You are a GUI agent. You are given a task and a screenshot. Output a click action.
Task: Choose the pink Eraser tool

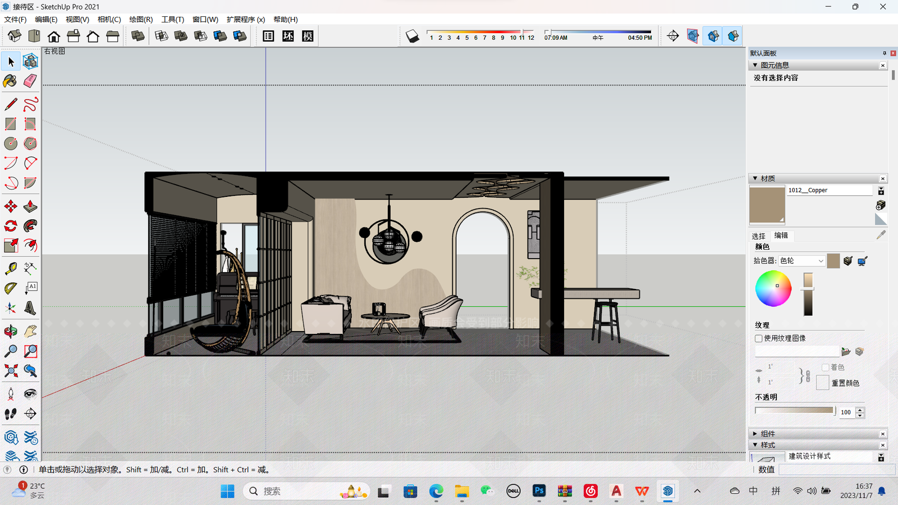tap(30, 81)
